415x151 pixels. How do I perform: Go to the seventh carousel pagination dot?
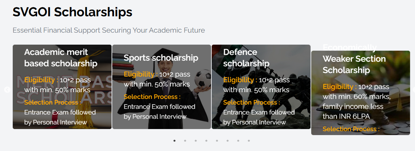(238, 141)
